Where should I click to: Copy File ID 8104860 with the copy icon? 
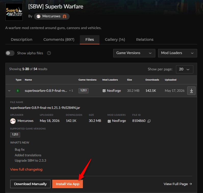(x=149, y=121)
